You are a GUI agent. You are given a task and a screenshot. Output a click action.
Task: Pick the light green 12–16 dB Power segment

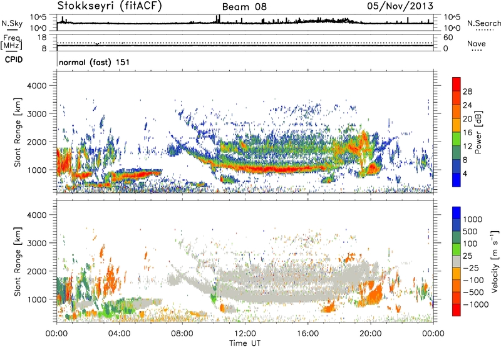point(457,138)
